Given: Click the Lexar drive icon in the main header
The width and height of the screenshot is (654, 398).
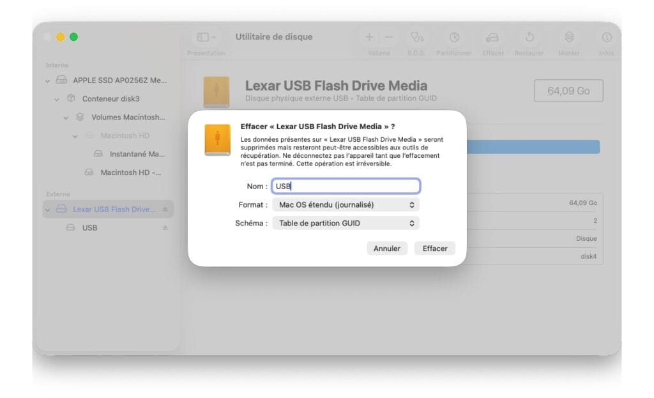Looking at the screenshot, I should [x=217, y=91].
